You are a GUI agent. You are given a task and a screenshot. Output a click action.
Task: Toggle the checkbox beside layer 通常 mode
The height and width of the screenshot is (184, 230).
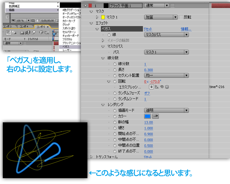tap(173, 6)
